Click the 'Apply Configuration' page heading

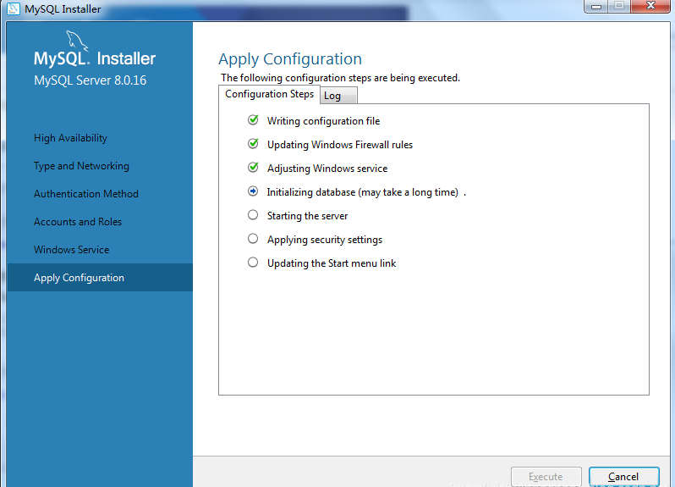(290, 59)
